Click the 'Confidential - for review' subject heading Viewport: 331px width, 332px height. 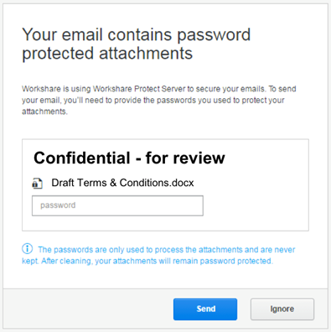click(129, 158)
